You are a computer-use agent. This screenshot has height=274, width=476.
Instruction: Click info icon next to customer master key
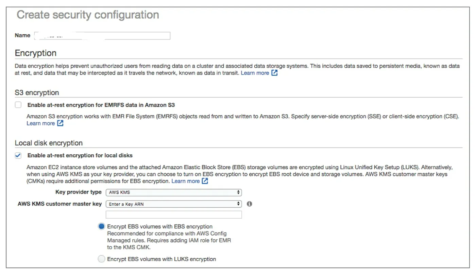click(x=249, y=204)
